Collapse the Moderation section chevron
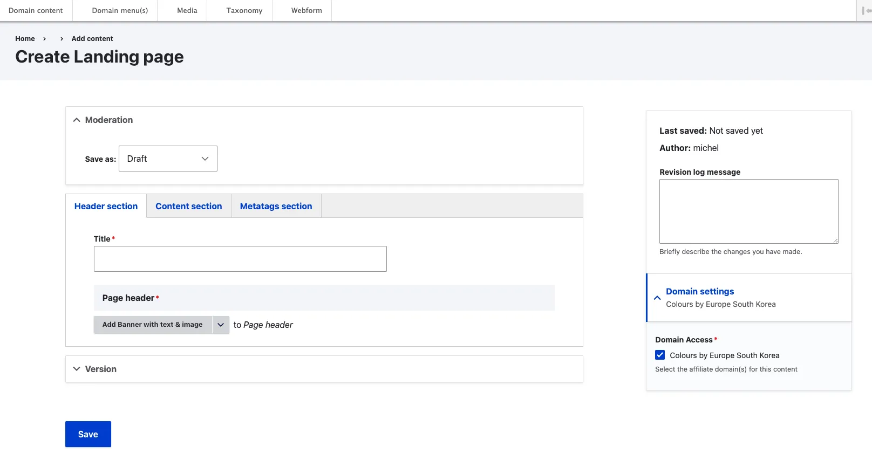The image size is (872, 460). 77,120
